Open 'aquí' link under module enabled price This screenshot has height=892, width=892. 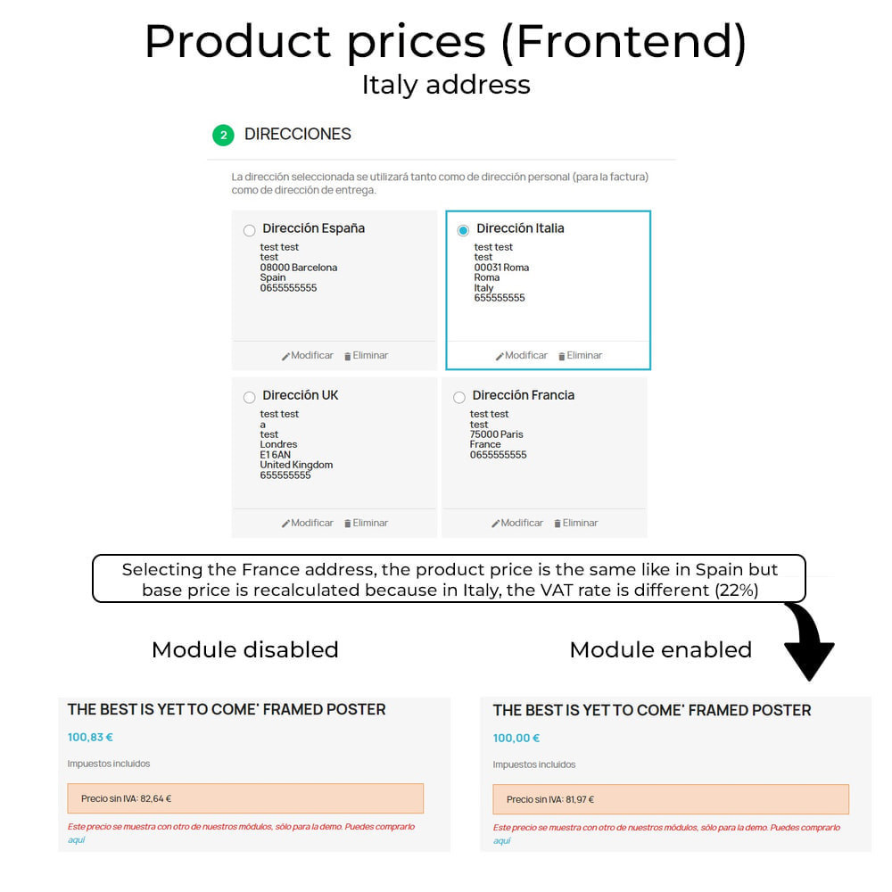501,841
